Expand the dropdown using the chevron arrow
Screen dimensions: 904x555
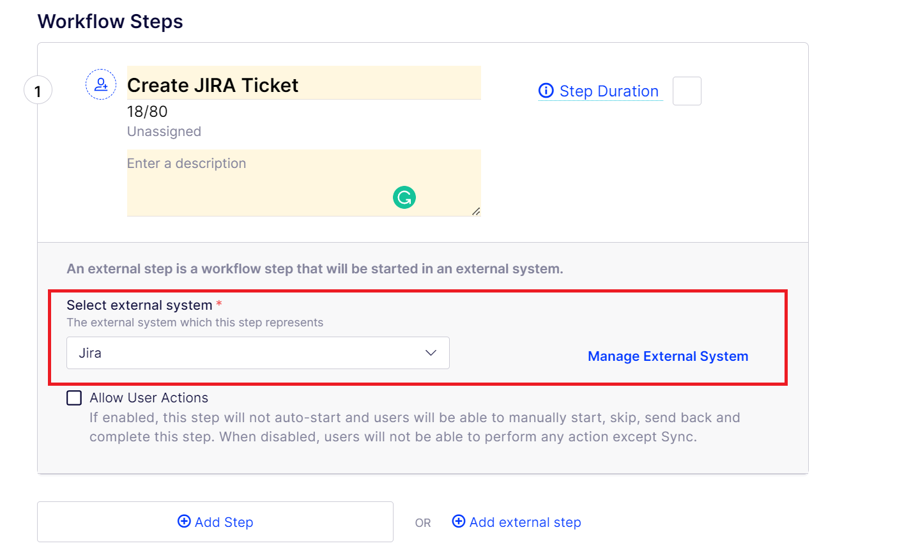(x=431, y=353)
